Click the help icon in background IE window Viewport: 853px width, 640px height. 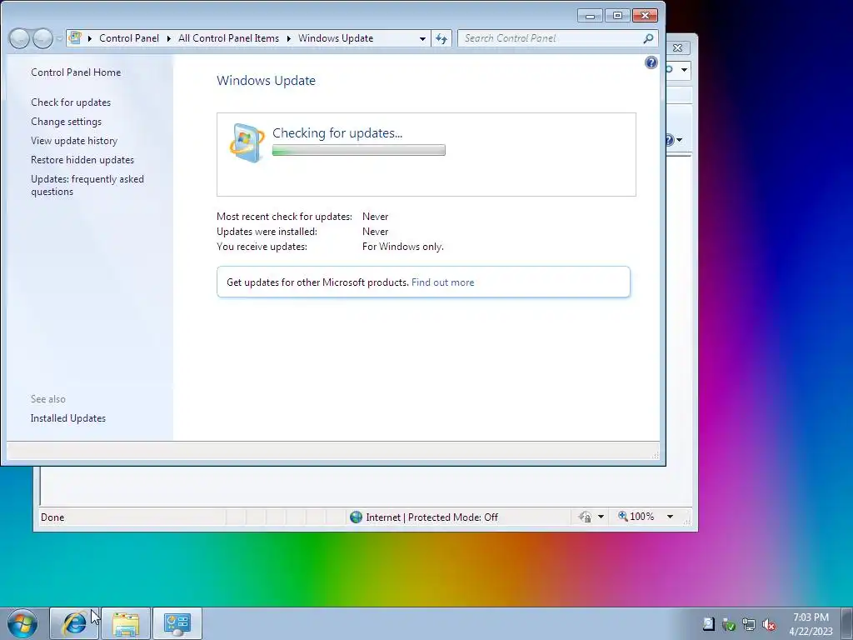pos(670,140)
